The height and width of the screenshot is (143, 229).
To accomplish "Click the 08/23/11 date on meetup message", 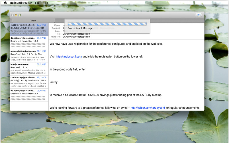I will (x=42, y=64).
